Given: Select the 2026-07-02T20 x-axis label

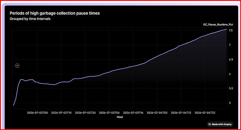Looking at the screenshot, I should [x=85, y=113].
